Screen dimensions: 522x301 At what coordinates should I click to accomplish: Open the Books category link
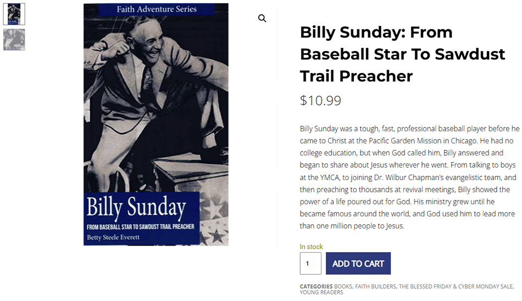click(343, 286)
